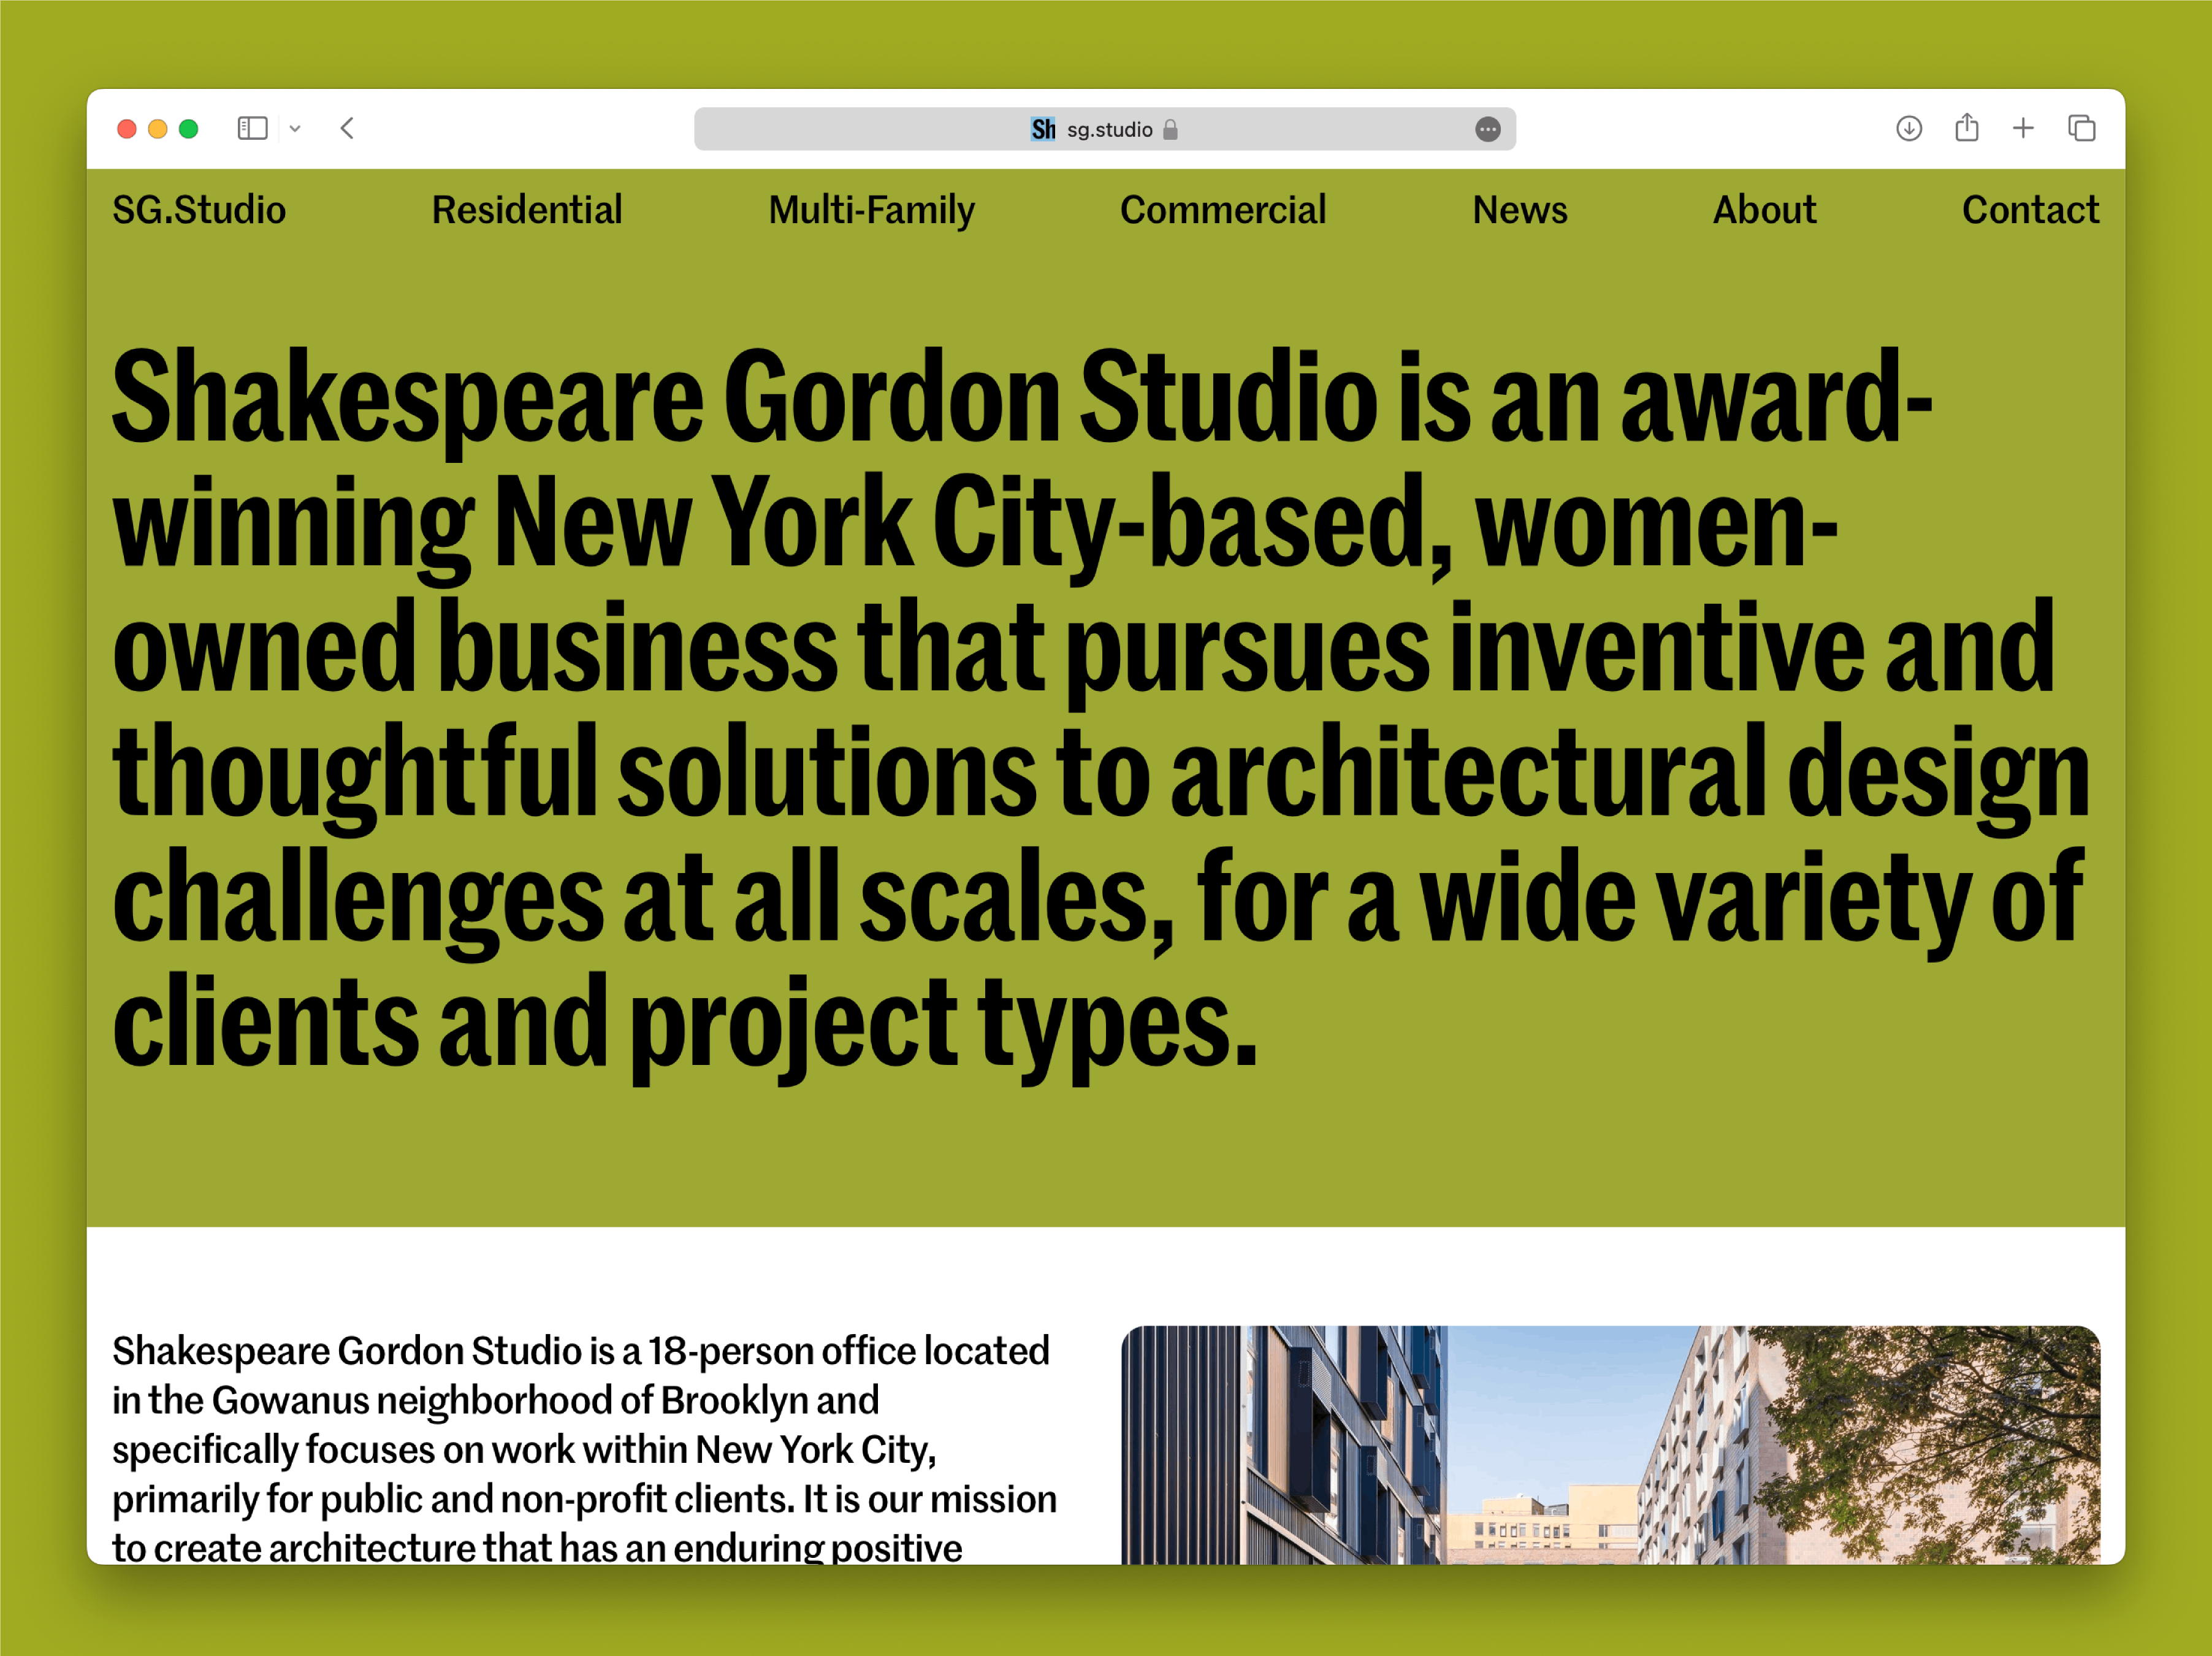The image size is (2212, 1656).
Task: Open the News page link
Action: coord(1519,210)
